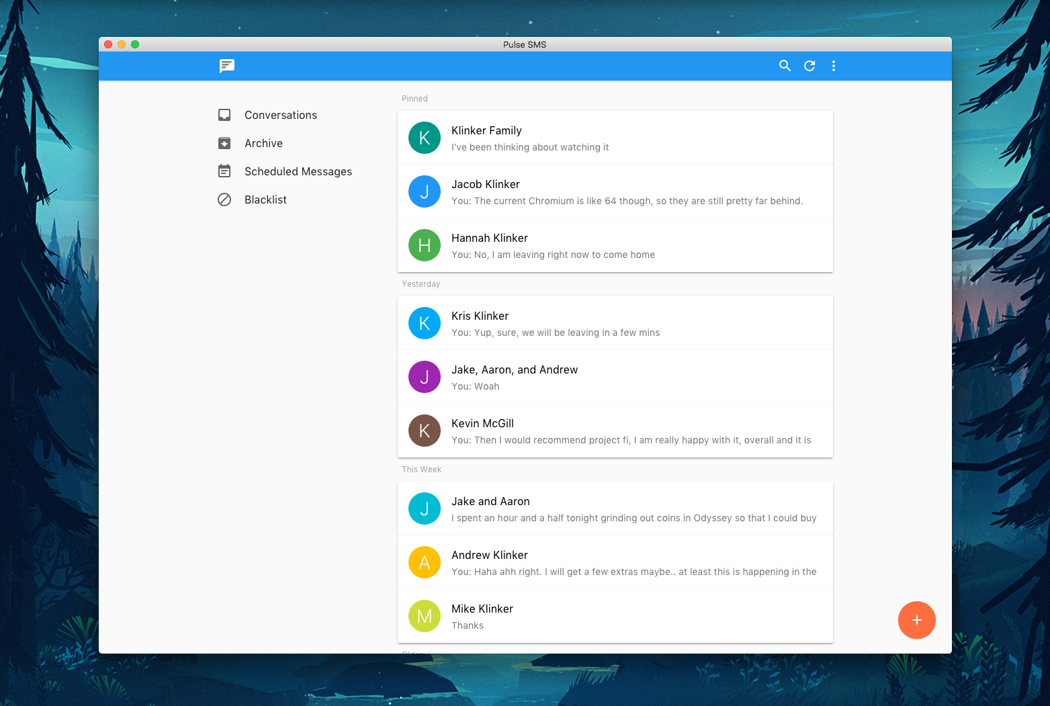
Task: Open the Klinker Family conversation
Action: [615, 138]
